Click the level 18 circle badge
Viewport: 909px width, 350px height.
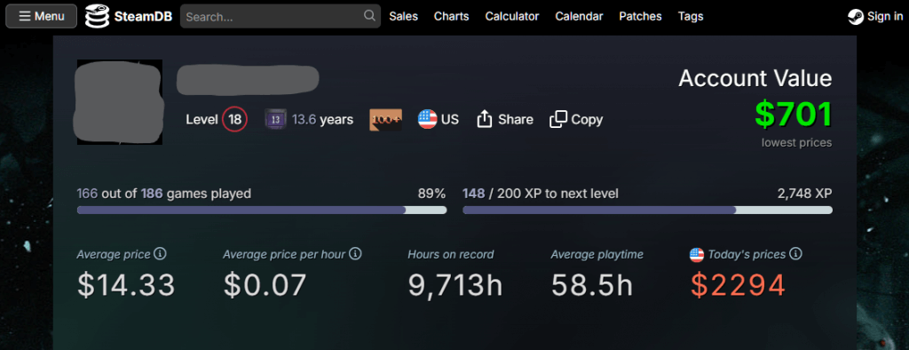[234, 120]
